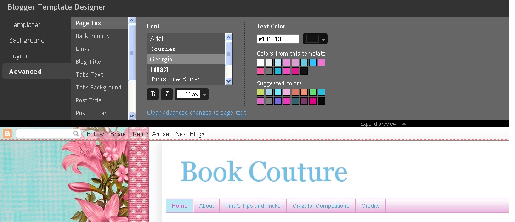Screen dimensions: 515x222
Task: Click Report Abuse in the navbar
Action: click(x=151, y=134)
